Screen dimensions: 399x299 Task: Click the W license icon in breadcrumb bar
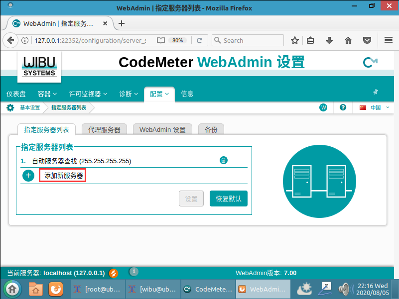coord(323,107)
